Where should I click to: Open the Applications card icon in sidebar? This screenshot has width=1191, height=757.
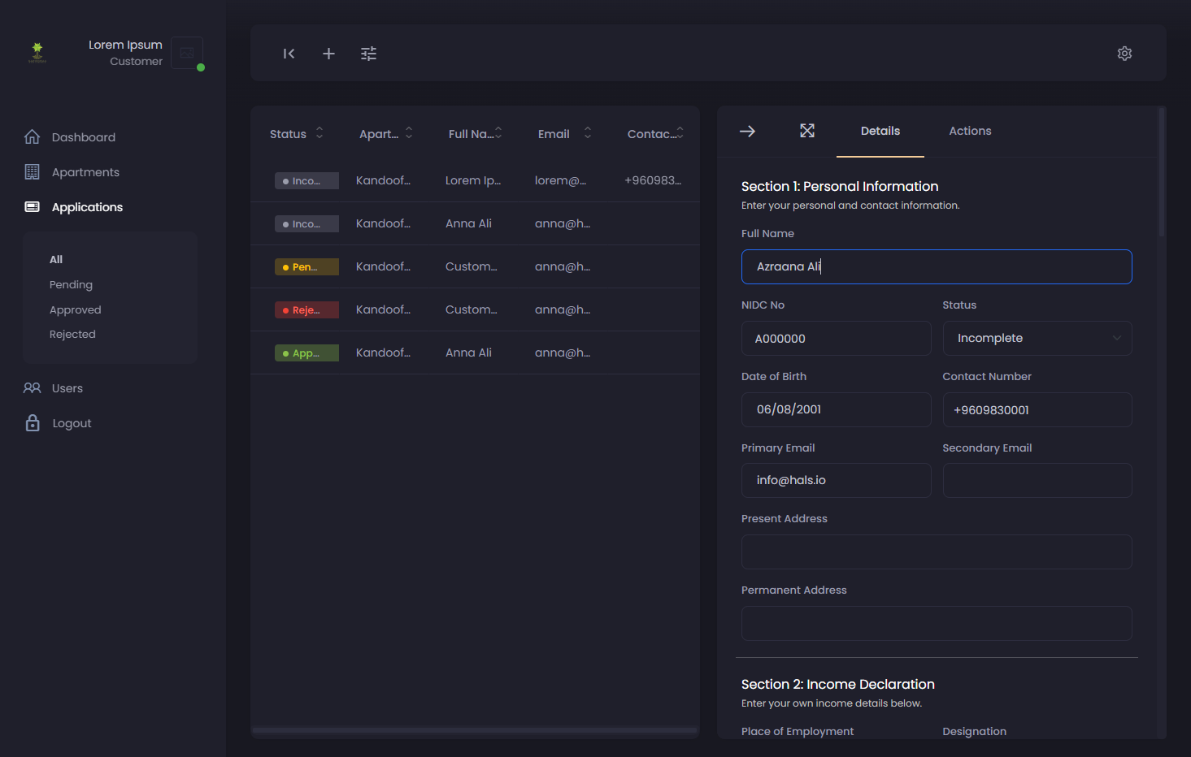coord(33,207)
